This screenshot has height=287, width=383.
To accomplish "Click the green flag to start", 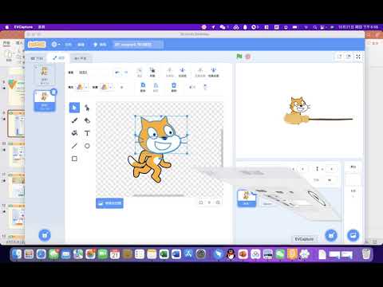I will tap(239, 57).
